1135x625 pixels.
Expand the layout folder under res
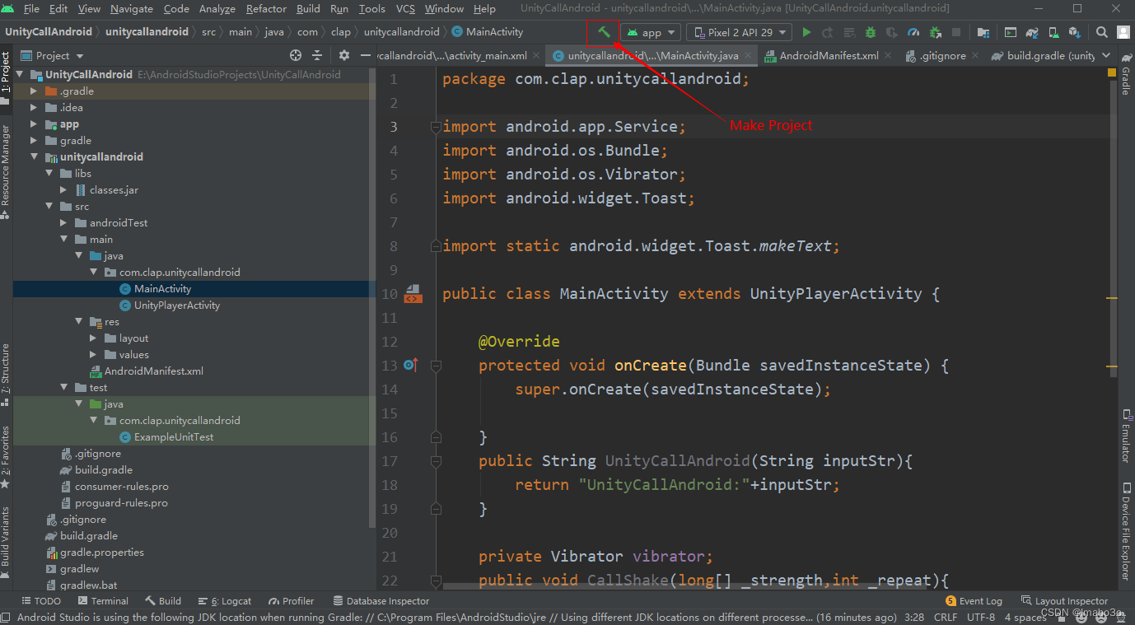[x=93, y=338]
